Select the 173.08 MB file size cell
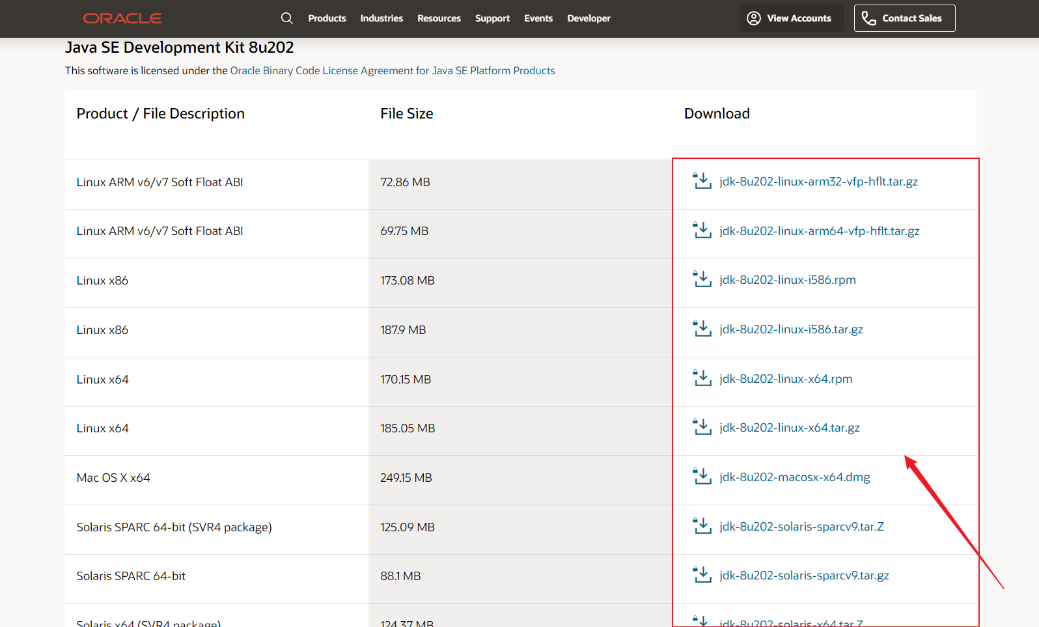 pyautogui.click(x=520, y=283)
